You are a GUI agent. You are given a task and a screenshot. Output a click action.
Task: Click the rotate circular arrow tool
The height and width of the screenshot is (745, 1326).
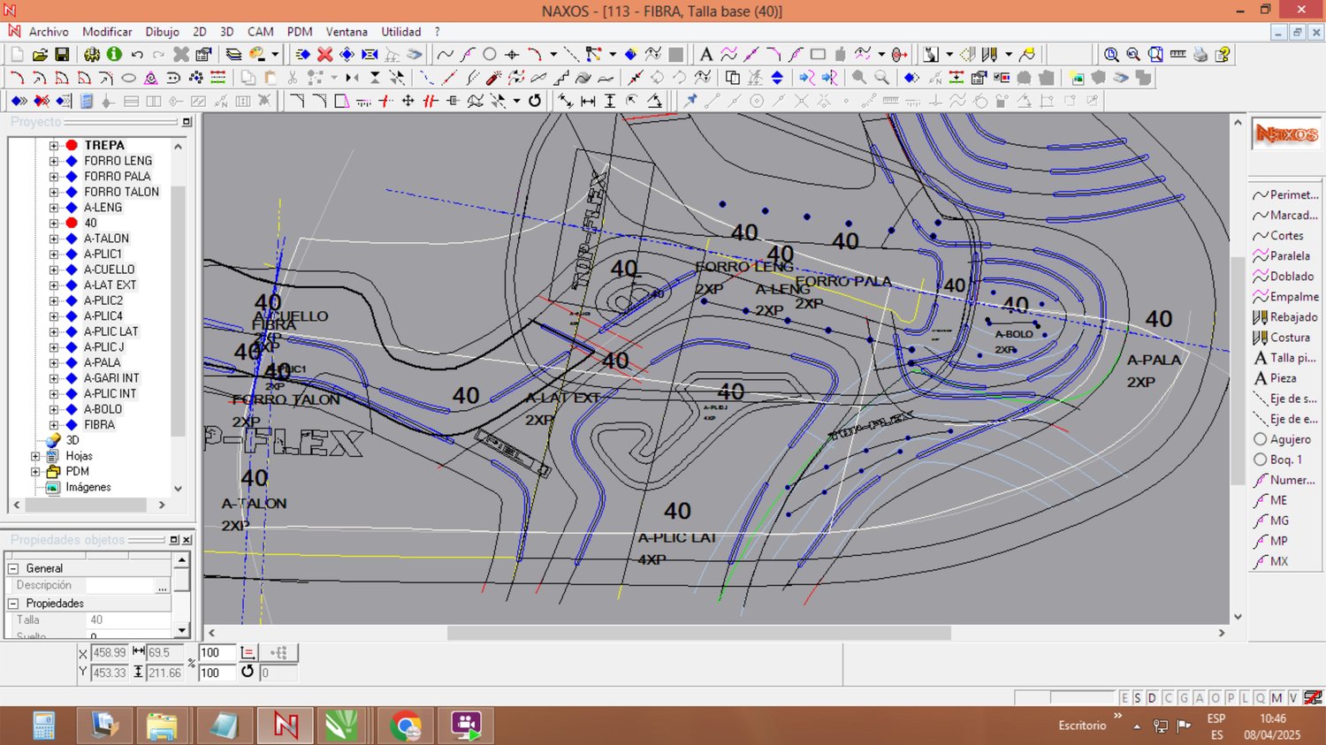[x=535, y=101]
